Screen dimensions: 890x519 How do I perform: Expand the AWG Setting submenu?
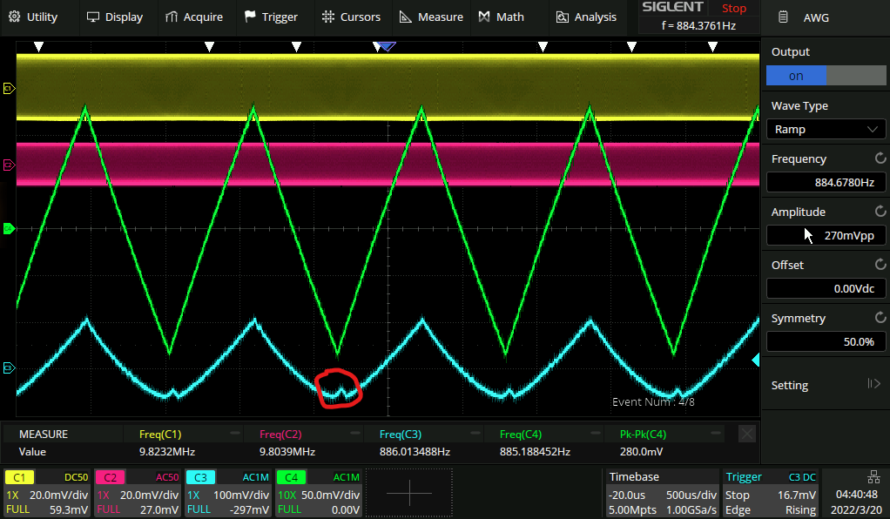826,385
